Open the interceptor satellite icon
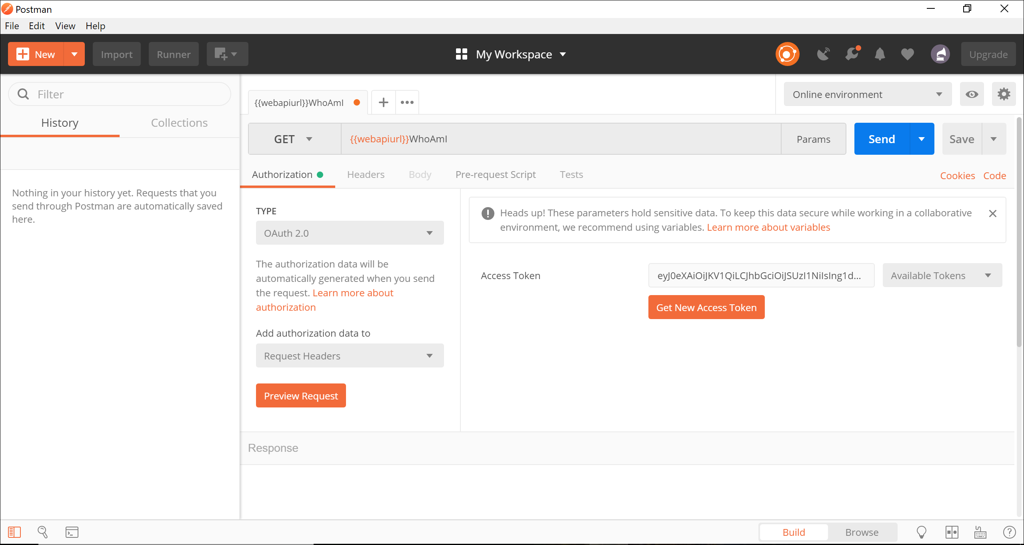Viewport: 1024px width, 545px height. (x=823, y=54)
